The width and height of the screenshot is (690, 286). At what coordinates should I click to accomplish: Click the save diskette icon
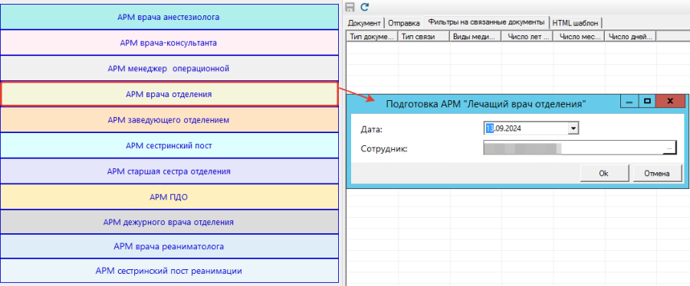click(350, 7)
